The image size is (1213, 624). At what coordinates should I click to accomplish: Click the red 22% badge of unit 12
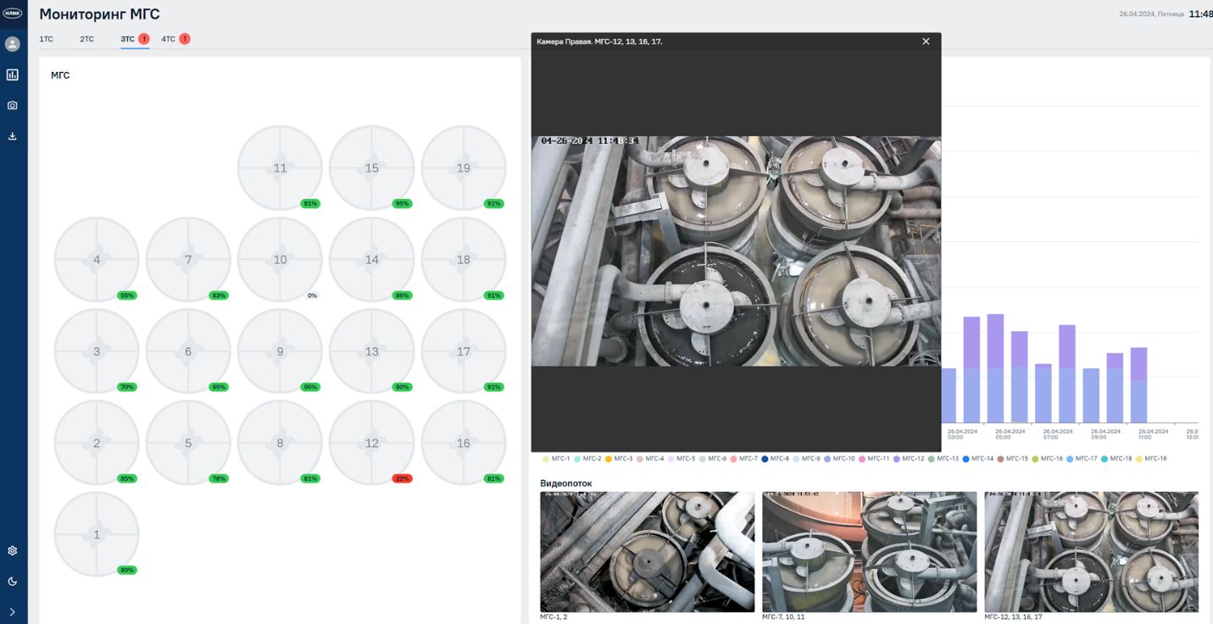point(402,478)
